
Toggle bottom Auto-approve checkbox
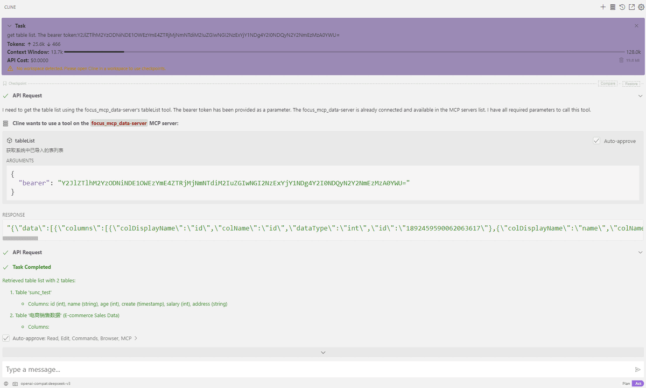6,338
